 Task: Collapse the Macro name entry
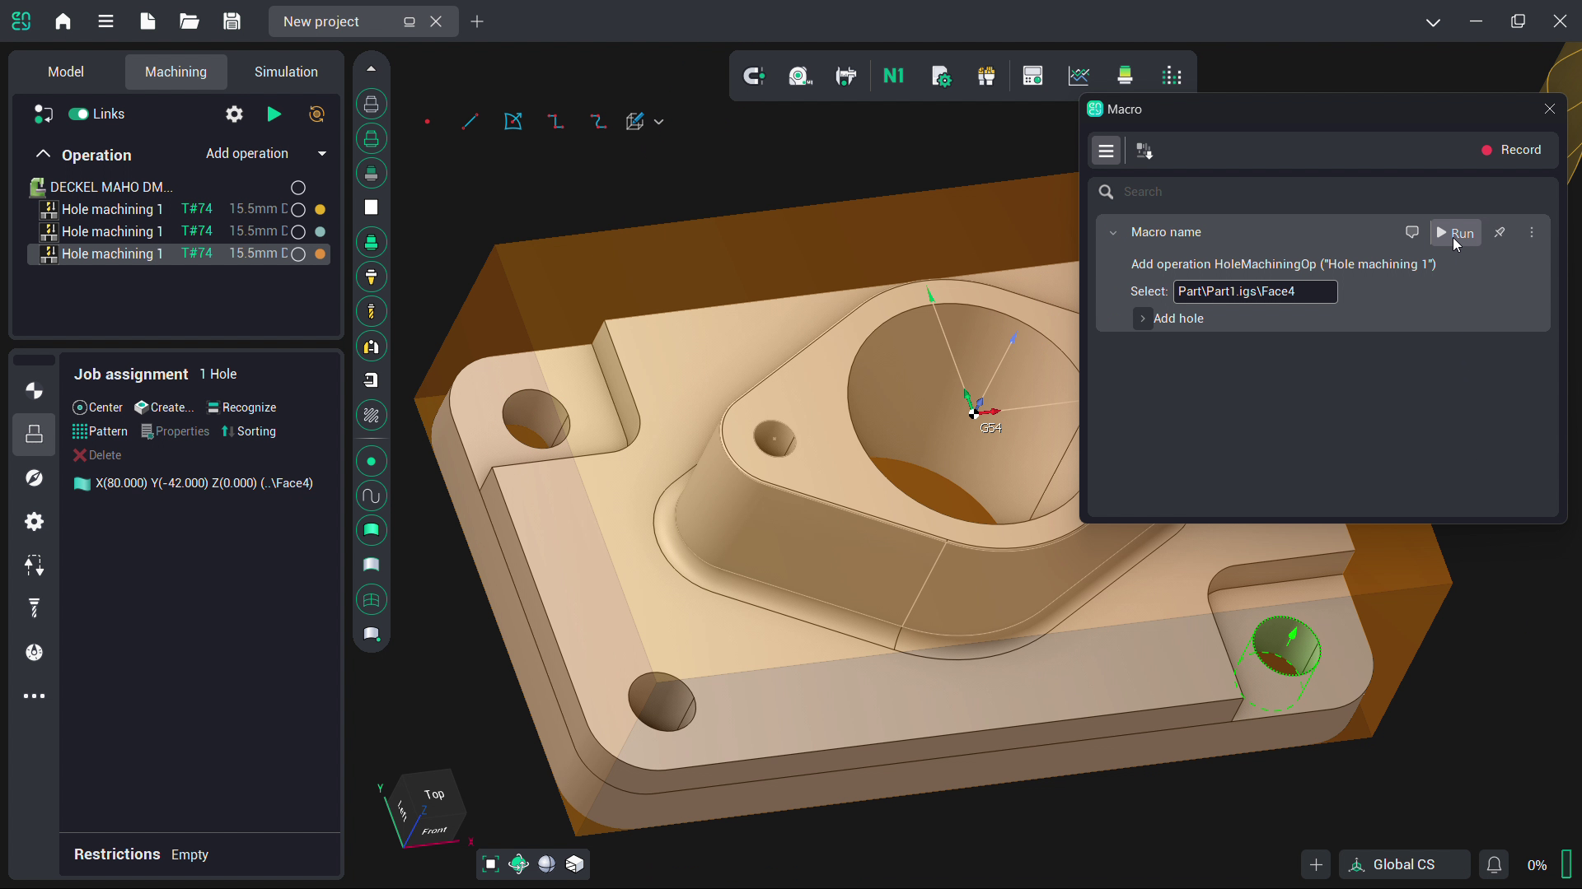click(x=1113, y=233)
